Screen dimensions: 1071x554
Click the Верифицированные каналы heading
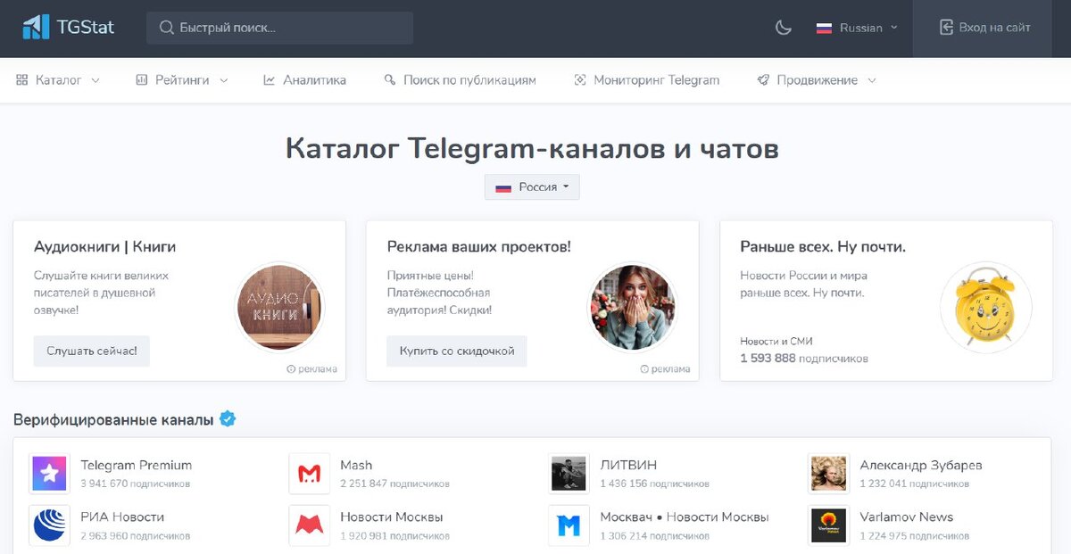tap(113, 419)
